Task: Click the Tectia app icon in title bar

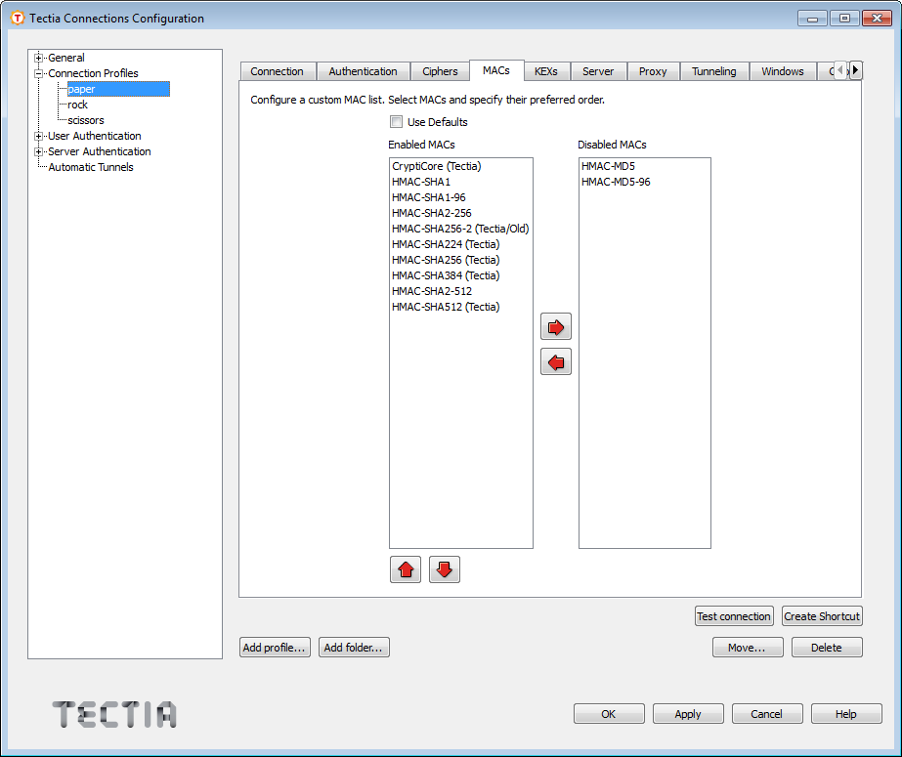Action: click(18, 19)
